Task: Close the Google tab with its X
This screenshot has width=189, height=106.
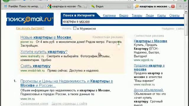Action: click(85, 6)
